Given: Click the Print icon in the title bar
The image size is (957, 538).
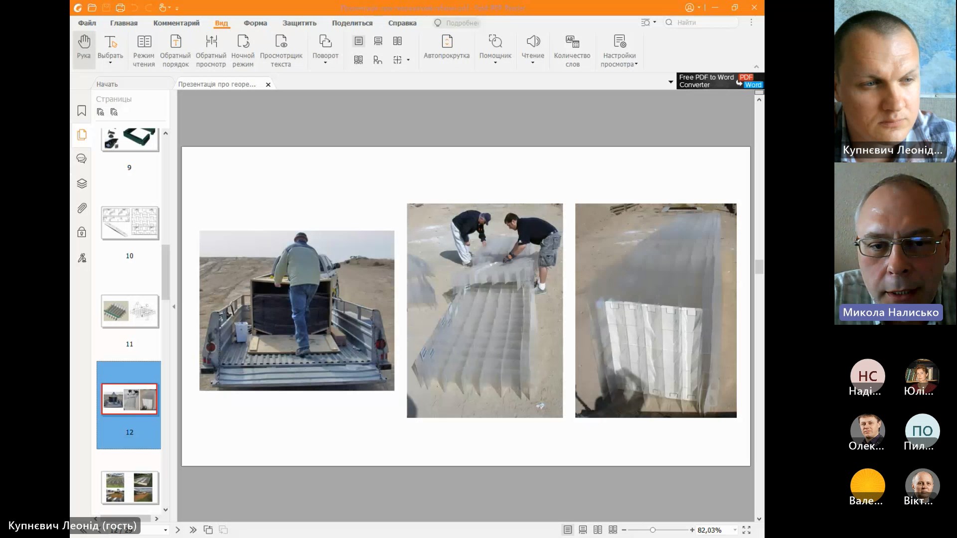Looking at the screenshot, I should [120, 7].
